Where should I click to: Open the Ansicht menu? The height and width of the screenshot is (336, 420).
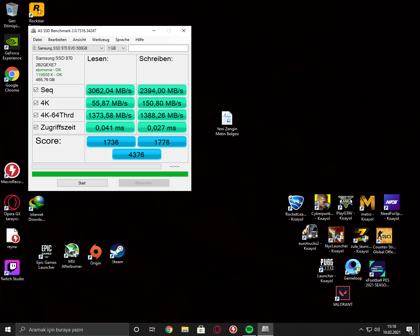pos(79,40)
